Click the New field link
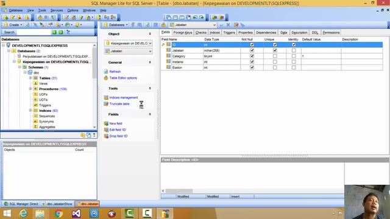390x219 pixels. [x=116, y=123]
